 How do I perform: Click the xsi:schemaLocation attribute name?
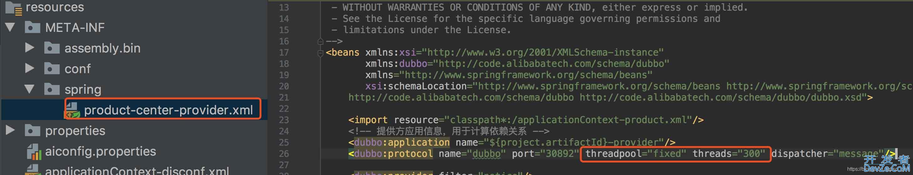[x=416, y=86]
